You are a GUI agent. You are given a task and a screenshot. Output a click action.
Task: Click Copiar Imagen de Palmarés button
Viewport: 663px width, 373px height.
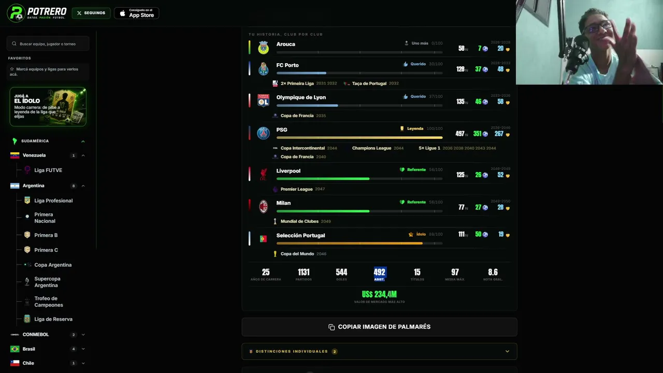pyautogui.click(x=379, y=327)
